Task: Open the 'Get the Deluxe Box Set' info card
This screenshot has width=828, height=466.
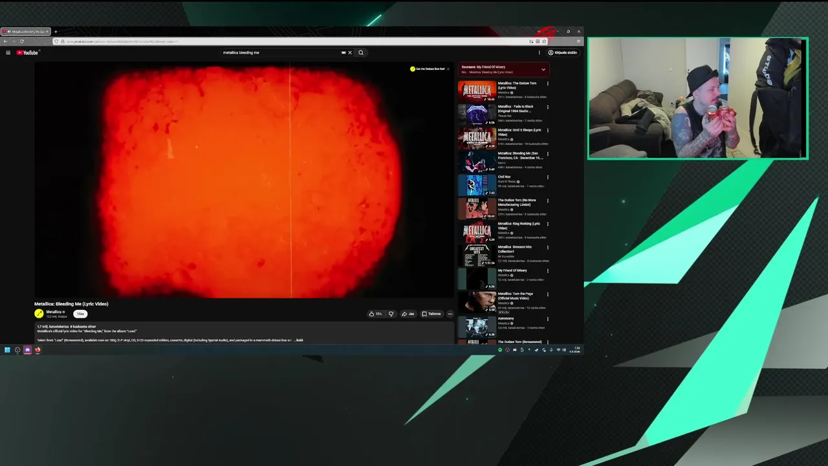Action: (x=428, y=69)
